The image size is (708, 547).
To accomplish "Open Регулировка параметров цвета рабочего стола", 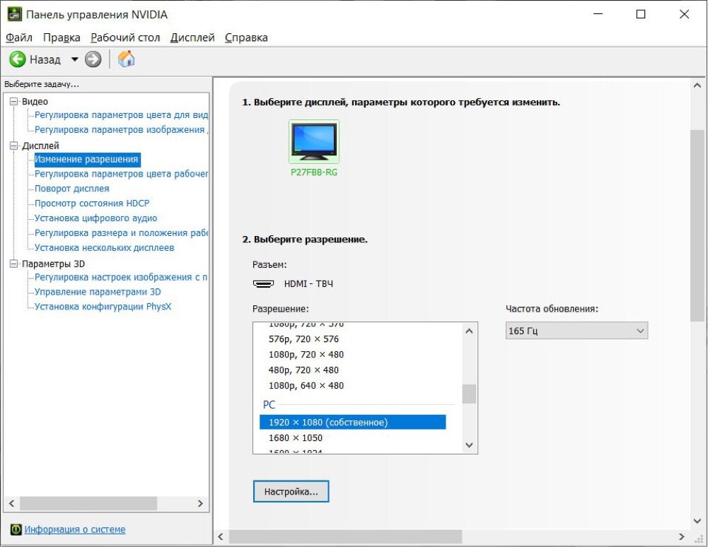I will [121, 175].
